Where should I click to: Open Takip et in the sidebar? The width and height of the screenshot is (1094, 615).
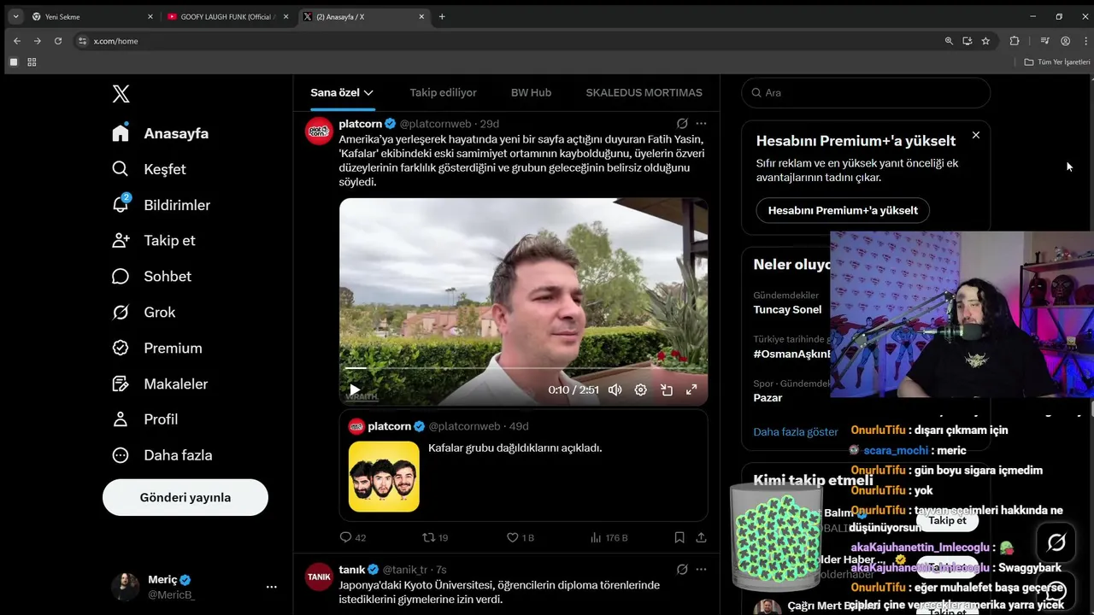pyautogui.click(x=153, y=241)
